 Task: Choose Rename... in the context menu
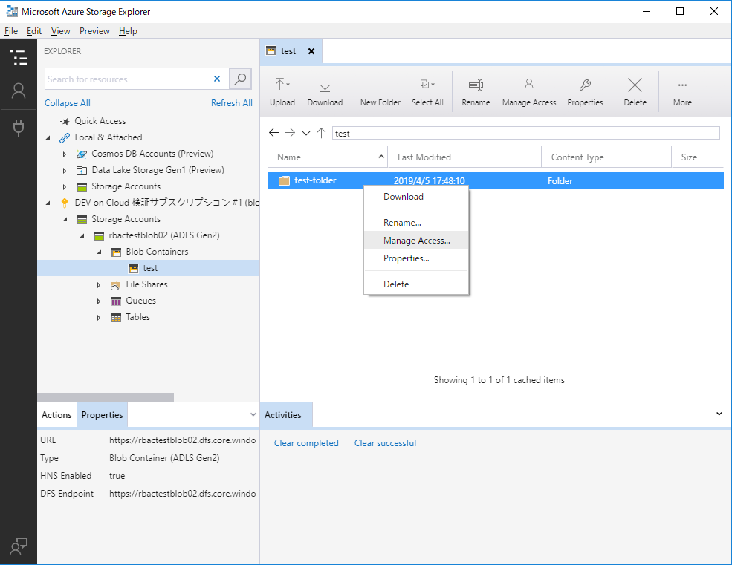pyautogui.click(x=416, y=223)
